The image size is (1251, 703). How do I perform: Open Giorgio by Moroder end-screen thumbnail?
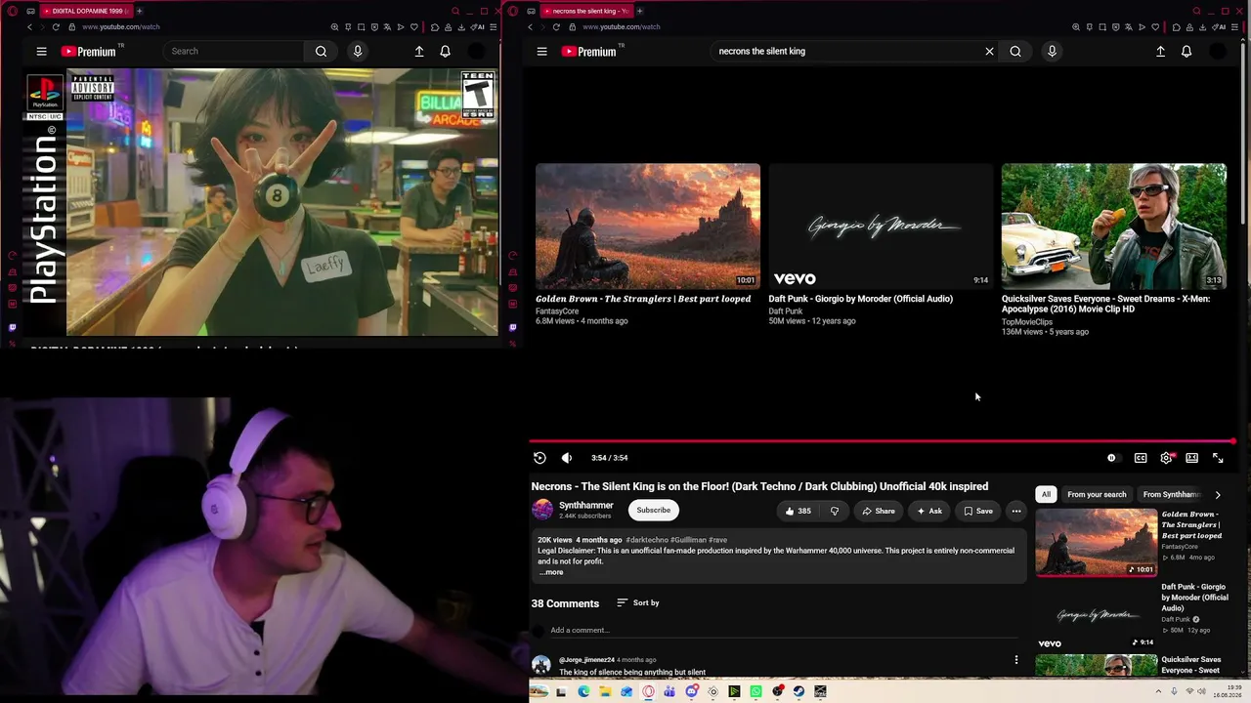click(881, 227)
